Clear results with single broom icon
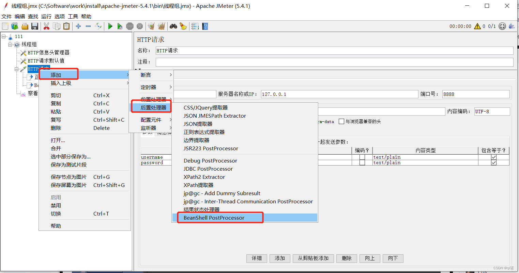 152,26
